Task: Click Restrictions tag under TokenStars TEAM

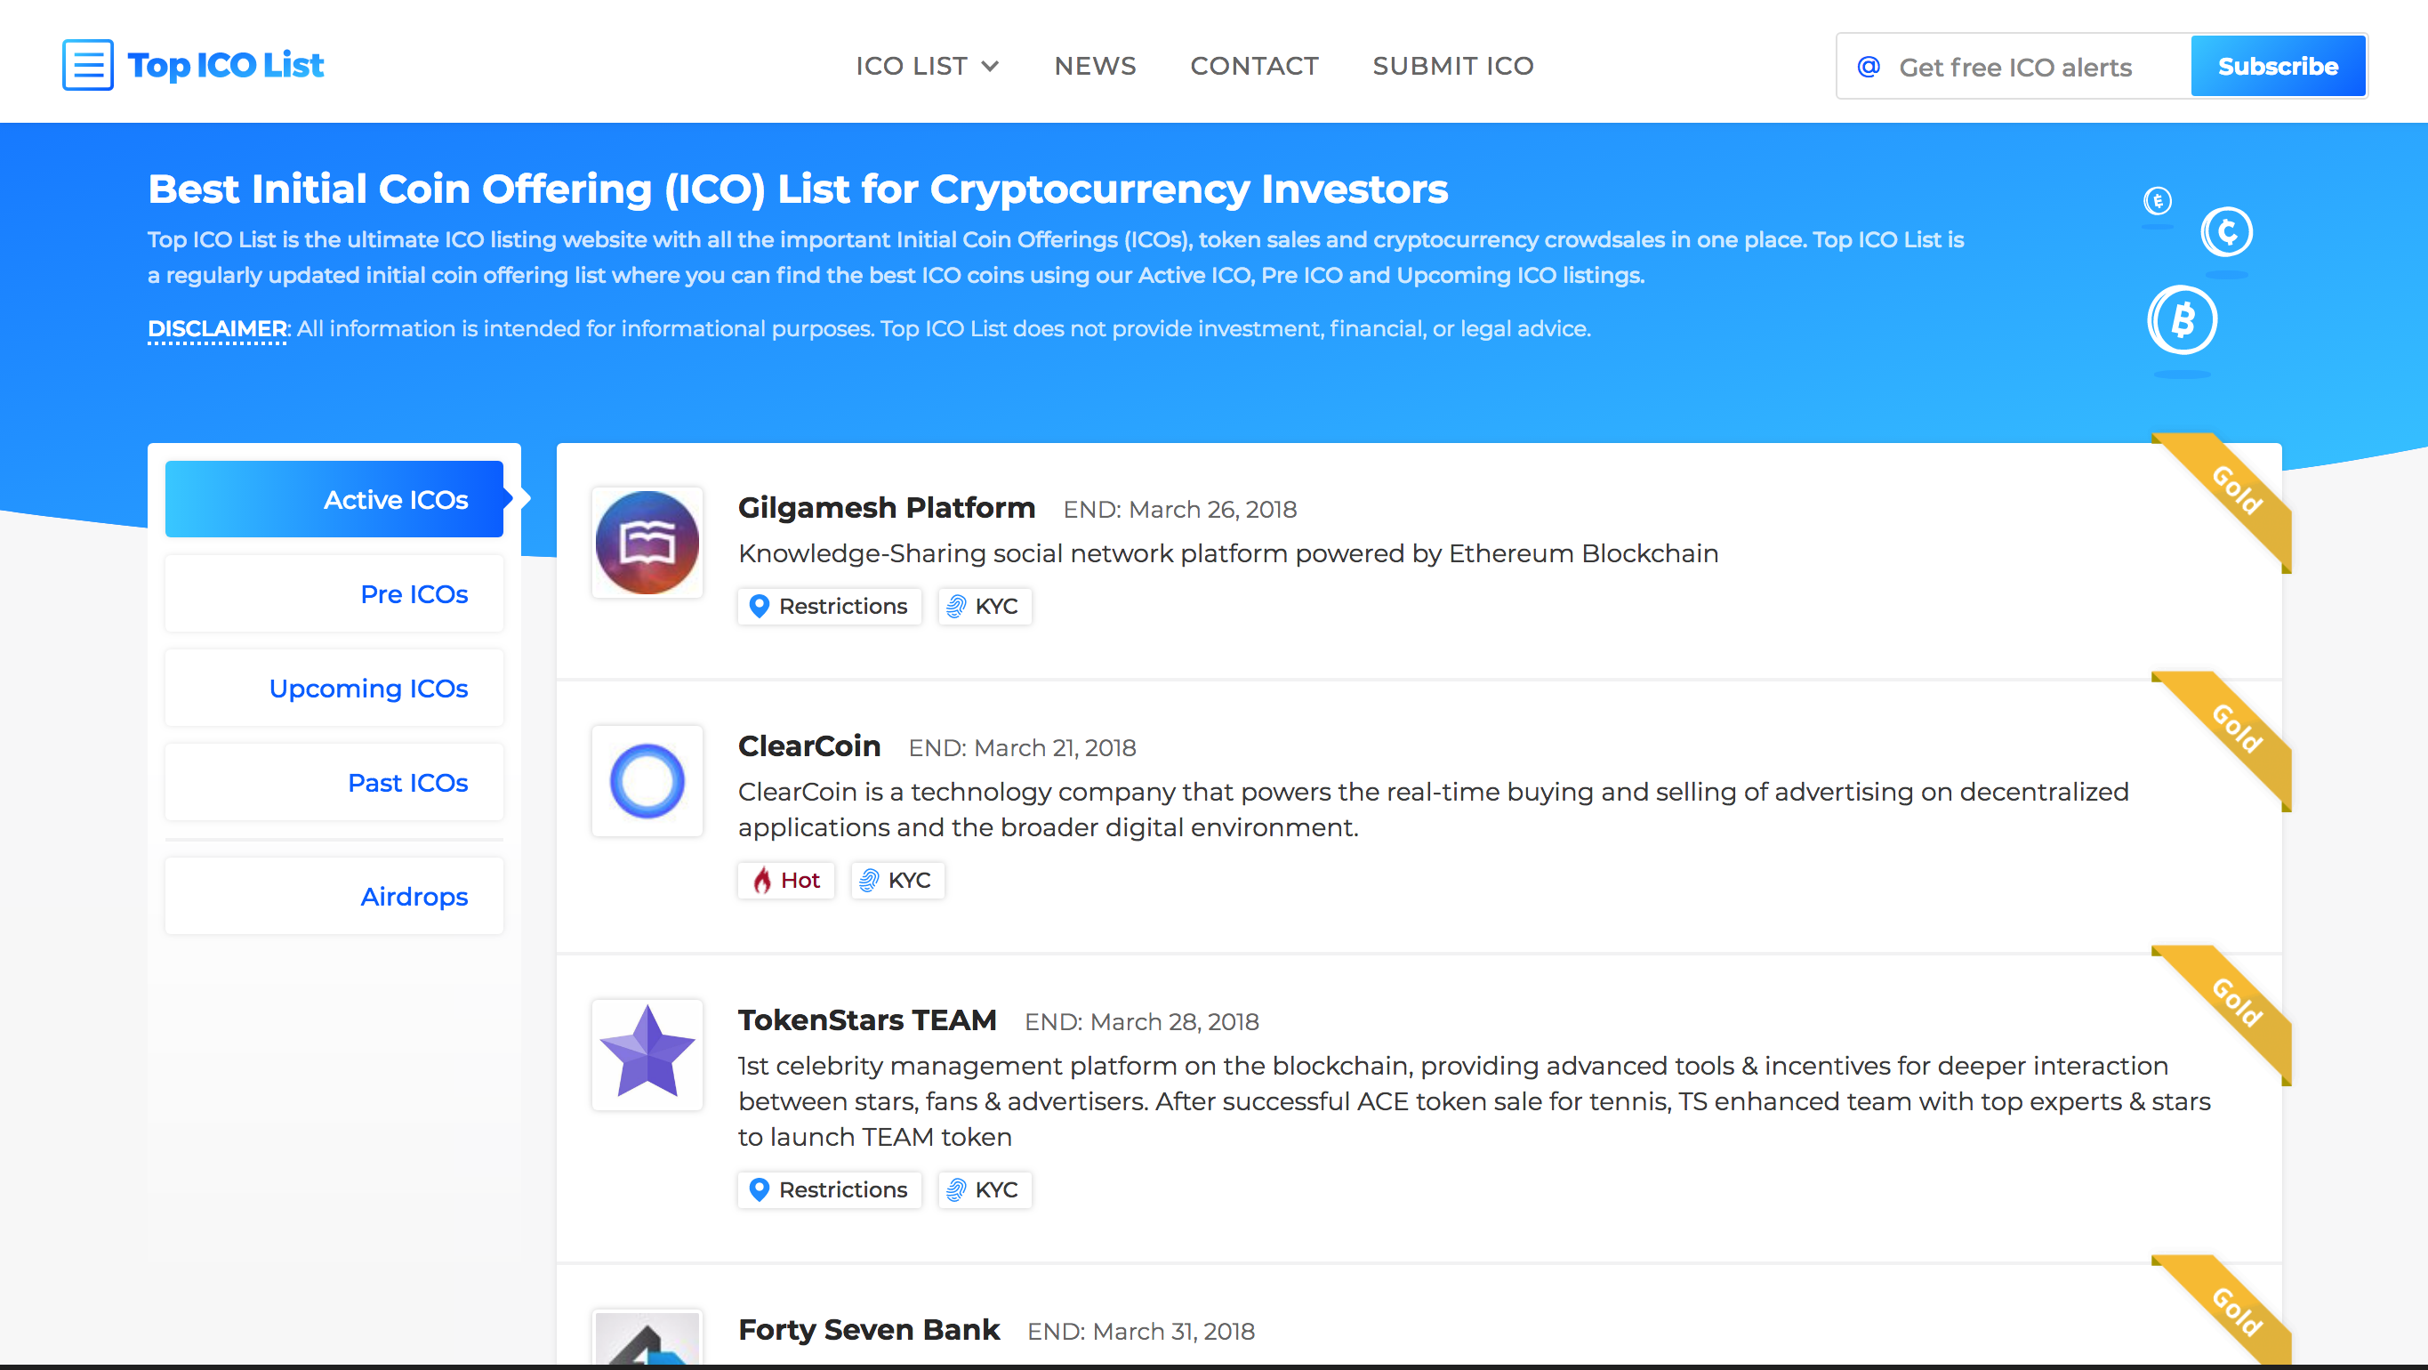Action: point(829,1190)
